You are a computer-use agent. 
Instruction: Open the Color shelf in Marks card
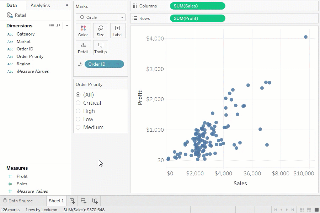pyautogui.click(x=83, y=31)
